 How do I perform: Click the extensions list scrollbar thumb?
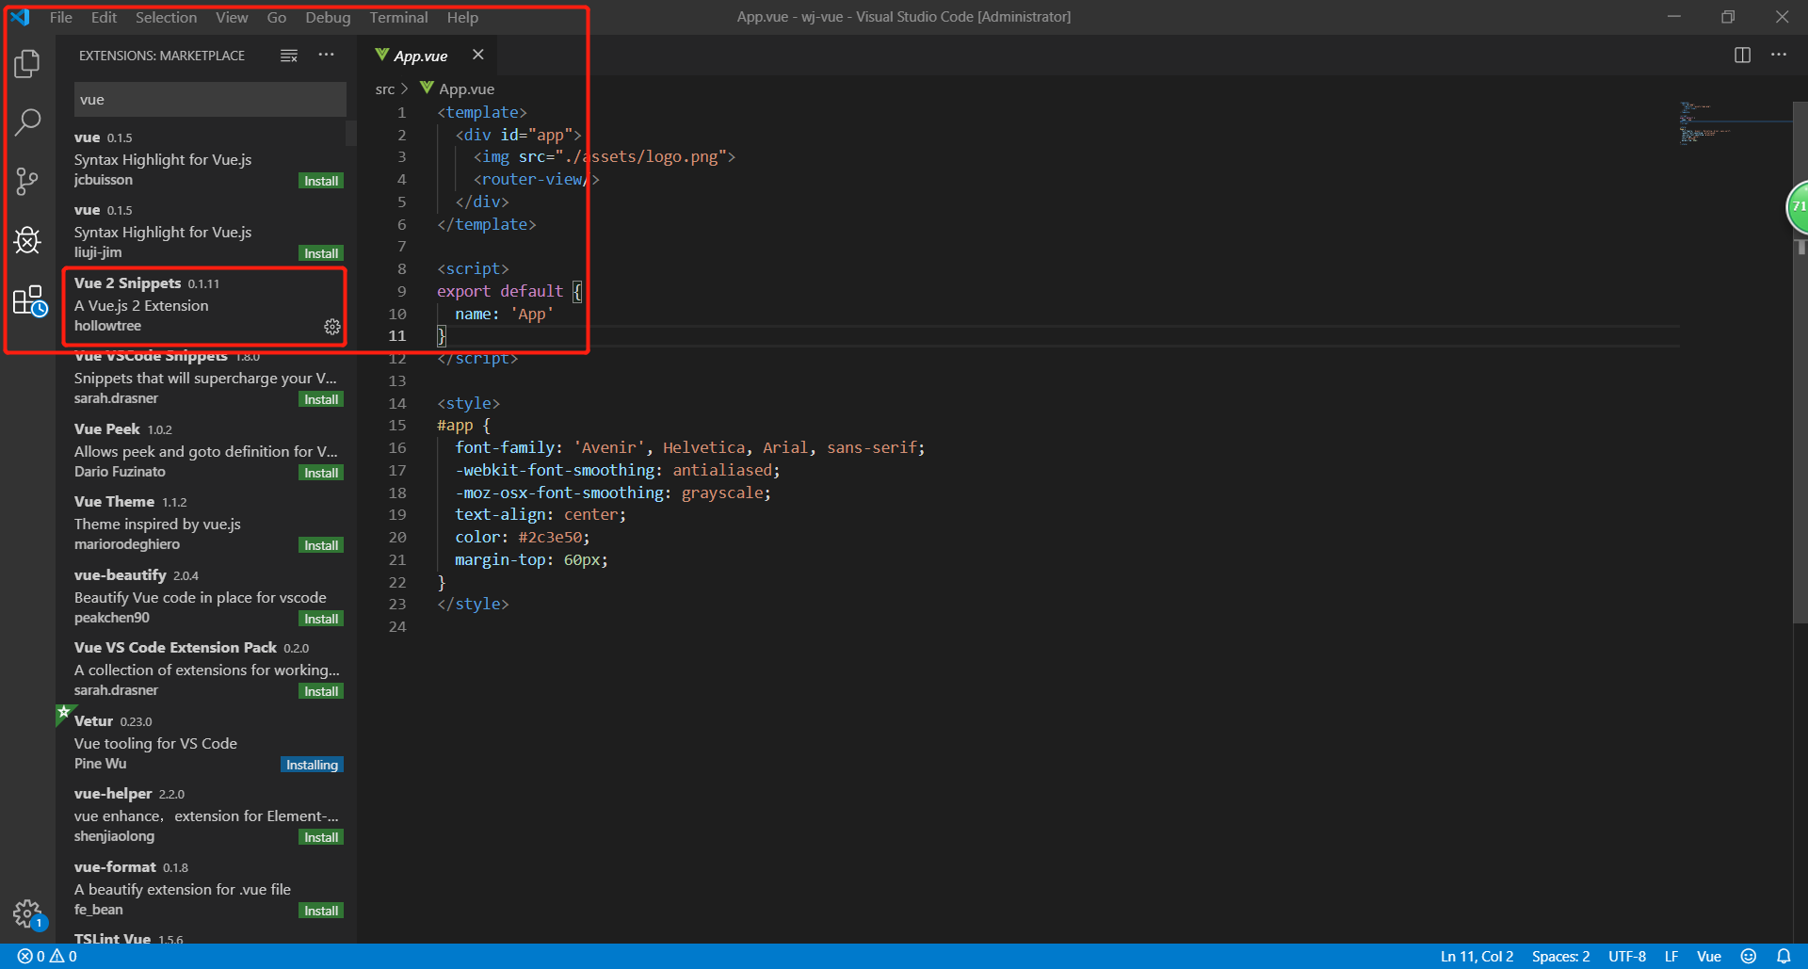(x=351, y=133)
